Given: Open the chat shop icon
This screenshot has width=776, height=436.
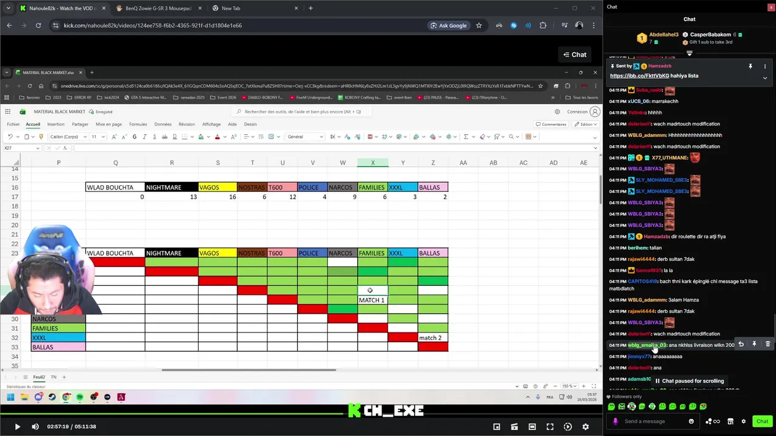Looking at the screenshot, I should 731,421.
